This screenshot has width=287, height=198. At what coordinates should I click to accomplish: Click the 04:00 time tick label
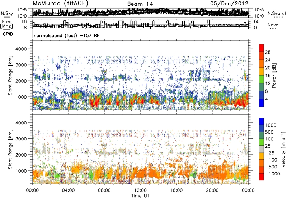click(x=68, y=190)
